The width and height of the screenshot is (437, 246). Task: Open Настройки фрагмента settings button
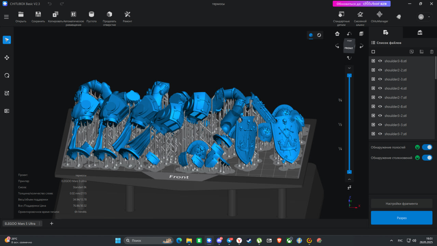pos(401,204)
